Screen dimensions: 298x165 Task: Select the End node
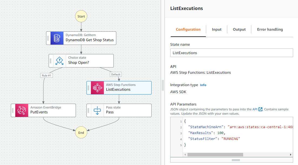tap(81, 132)
